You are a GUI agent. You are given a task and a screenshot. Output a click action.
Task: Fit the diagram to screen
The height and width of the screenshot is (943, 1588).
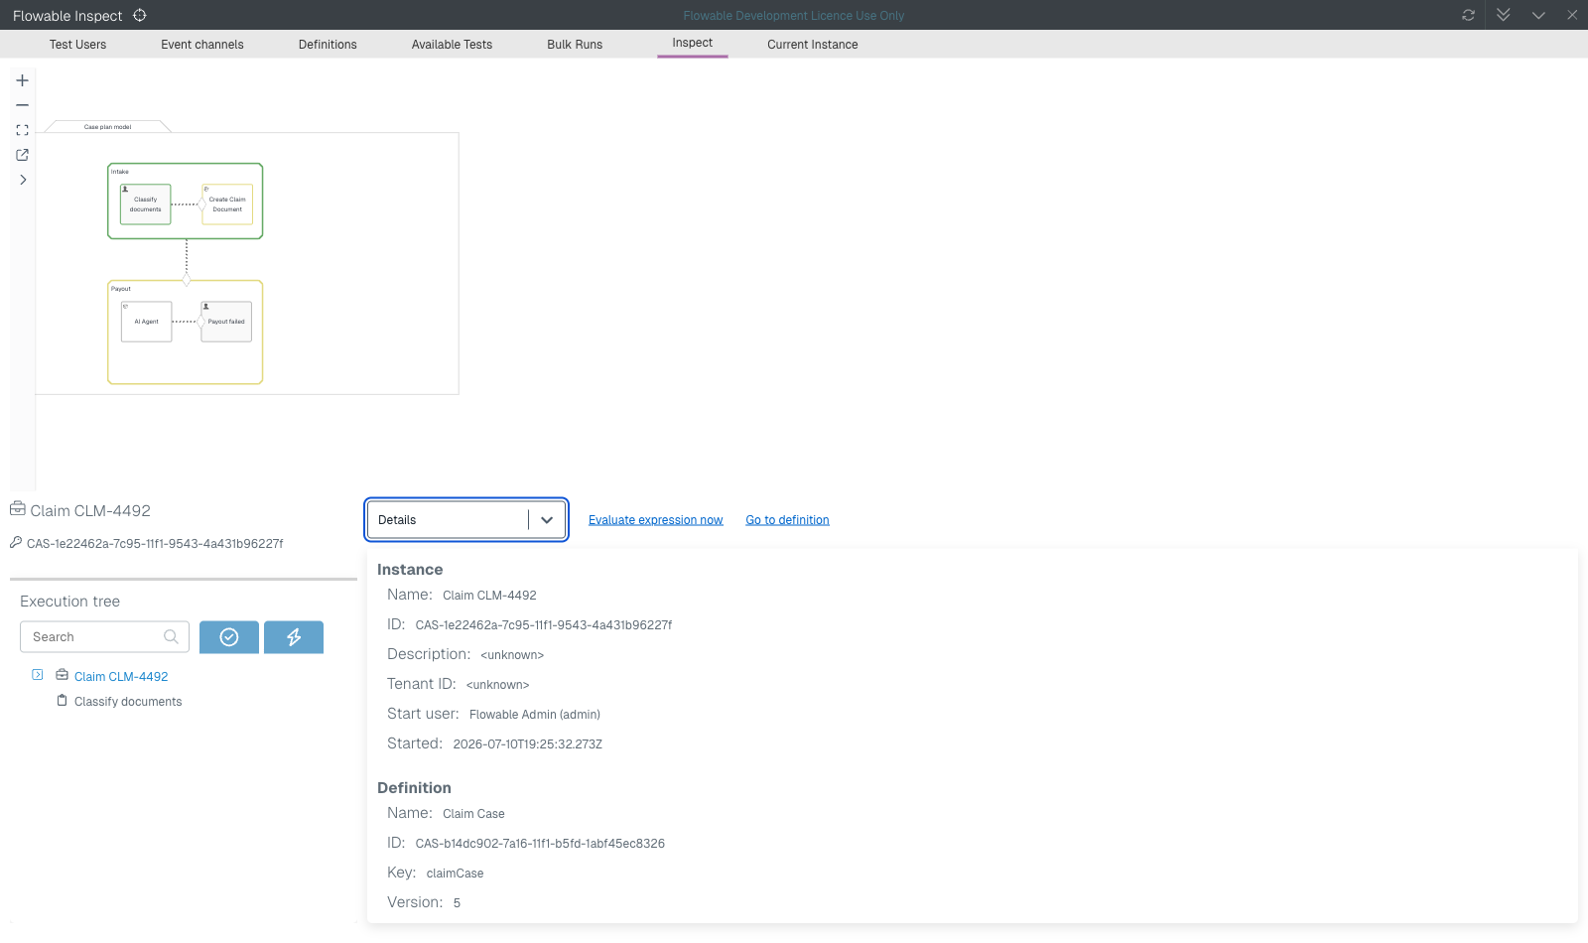[x=22, y=130]
